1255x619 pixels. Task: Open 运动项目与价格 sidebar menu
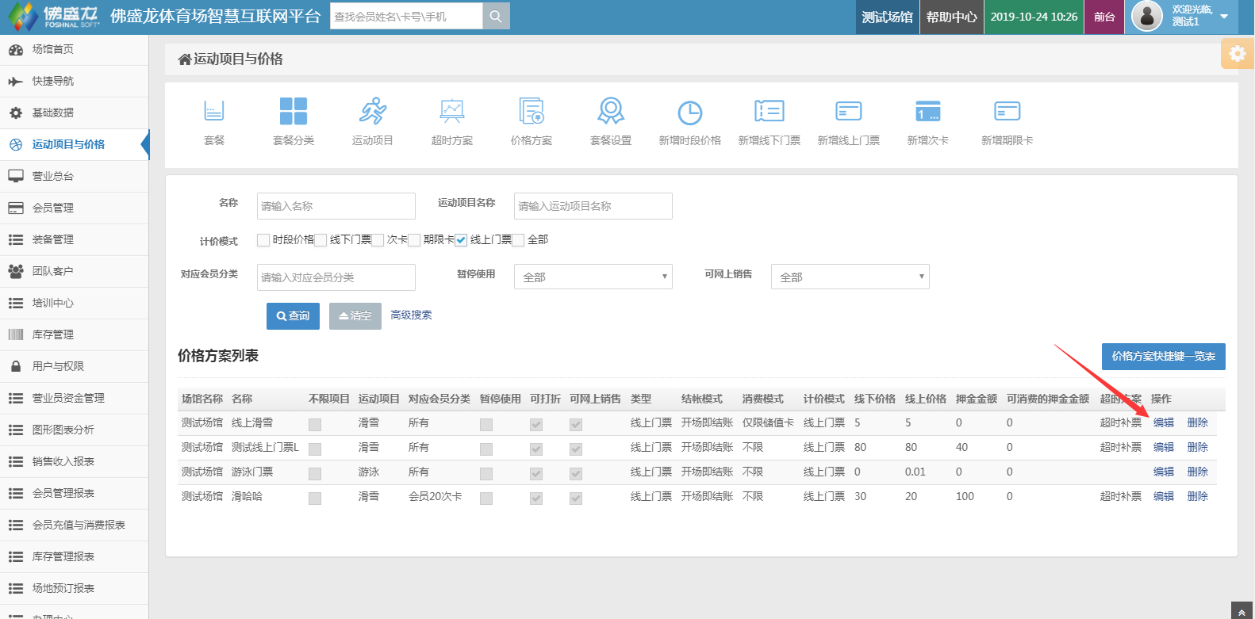(x=74, y=144)
